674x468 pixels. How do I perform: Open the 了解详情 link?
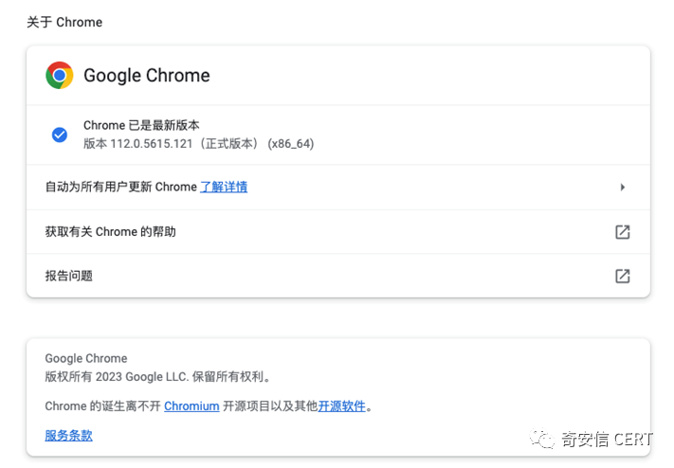point(224,187)
